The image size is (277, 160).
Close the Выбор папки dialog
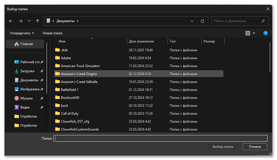click(x=268, y=9)
